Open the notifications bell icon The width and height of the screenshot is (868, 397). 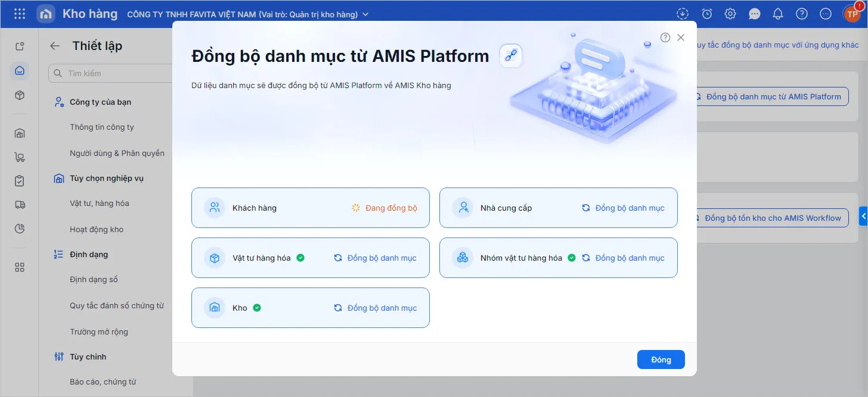click(778, 14)
